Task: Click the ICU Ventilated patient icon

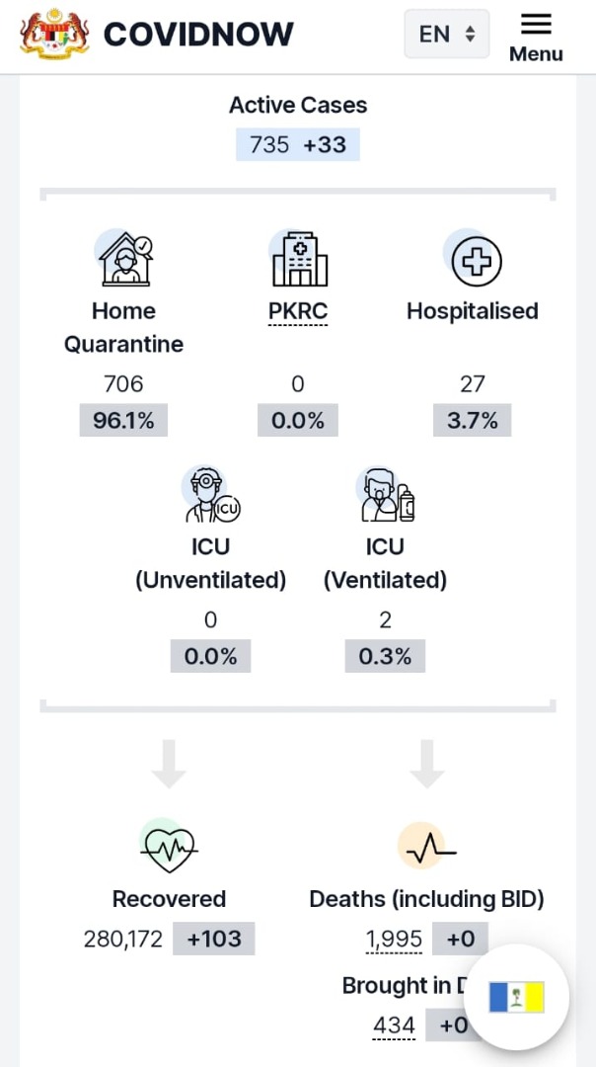Action: click(x=386, y=494)
